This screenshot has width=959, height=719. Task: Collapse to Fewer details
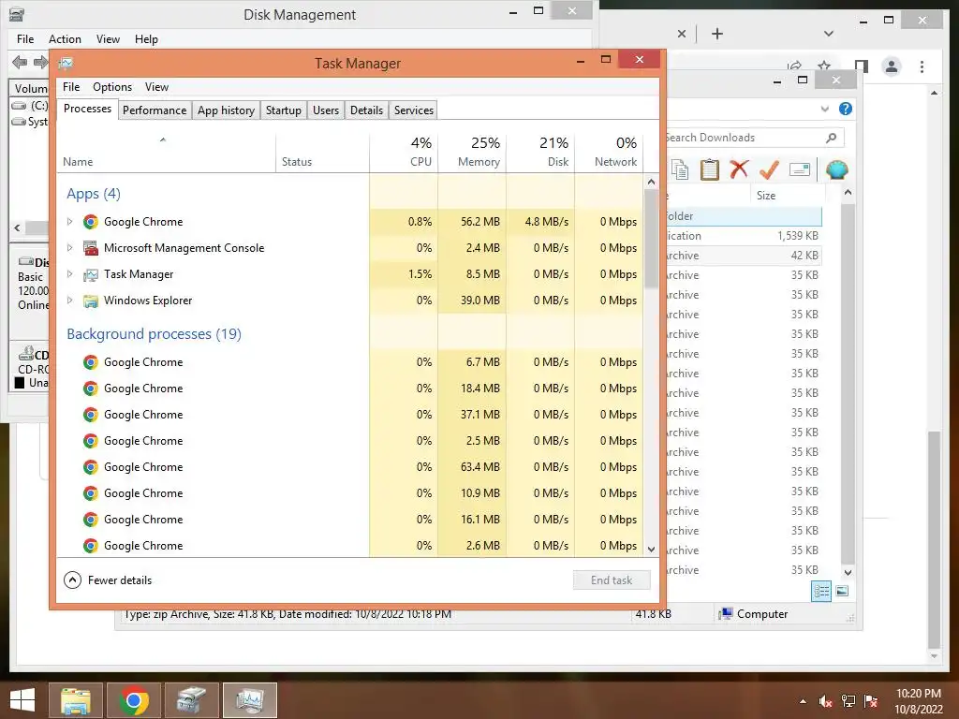pyautogui.click(x=108, y=580)
